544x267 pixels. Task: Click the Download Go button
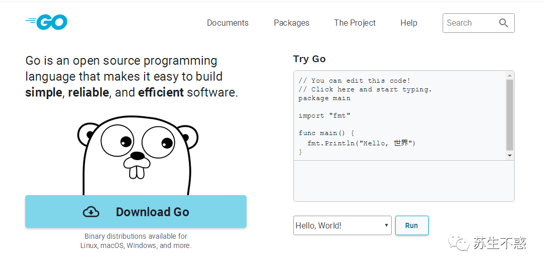(x=136, y=212)
